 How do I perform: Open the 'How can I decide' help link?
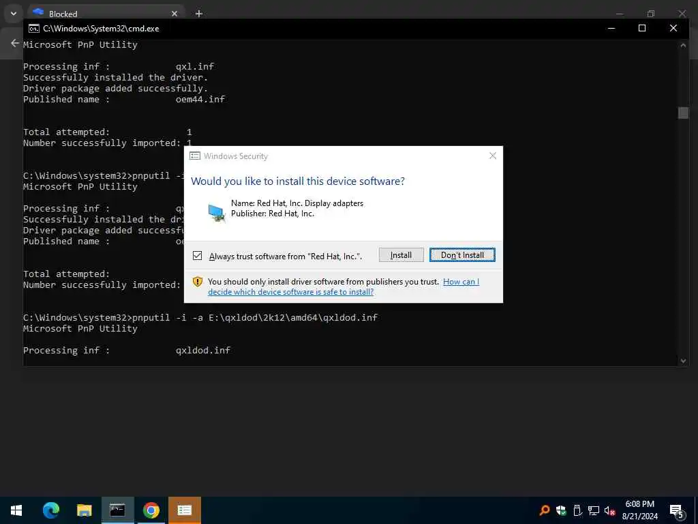pyautogui.click(x=344, y=287)
